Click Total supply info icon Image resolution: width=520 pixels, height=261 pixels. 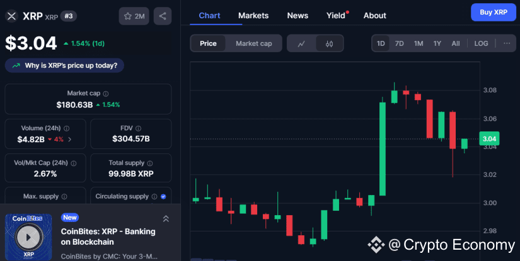(x=150, y=163)
